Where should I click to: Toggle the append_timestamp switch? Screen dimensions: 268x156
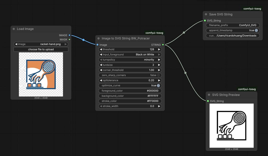pyautogui.click(x=256, y=30)
